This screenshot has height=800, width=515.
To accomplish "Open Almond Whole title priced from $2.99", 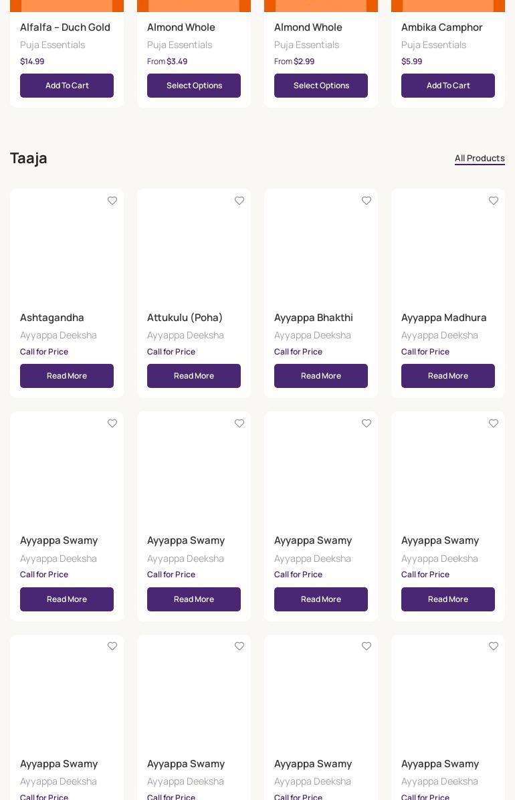I will tap(308, 27).
